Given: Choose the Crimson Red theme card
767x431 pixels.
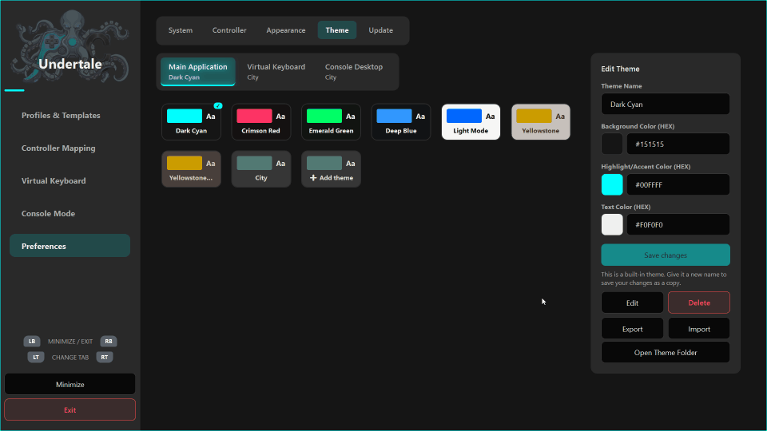Looking at the screenshot, I should 261,121.
